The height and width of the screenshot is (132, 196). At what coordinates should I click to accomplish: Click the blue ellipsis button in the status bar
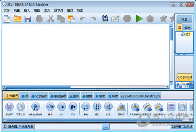point(106,127)
